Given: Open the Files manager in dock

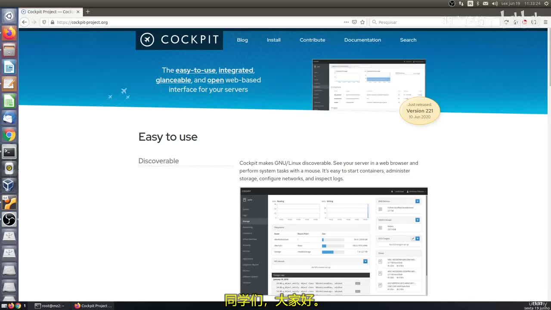Looking at the screenshot, I should [x=9, y=50].
